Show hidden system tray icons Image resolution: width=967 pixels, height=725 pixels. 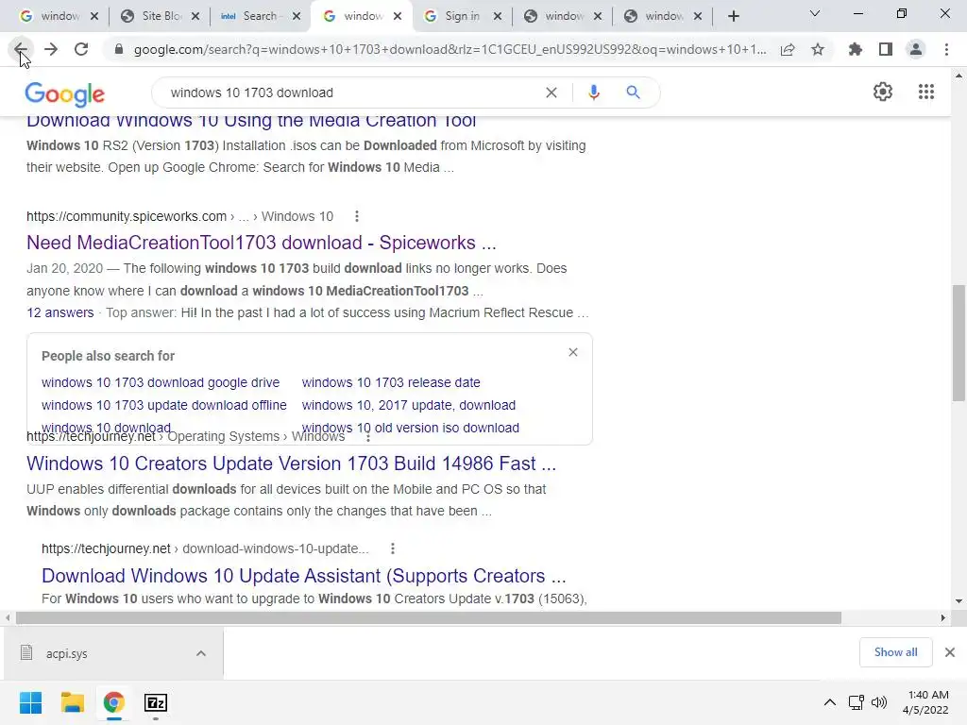coord(830,702)
